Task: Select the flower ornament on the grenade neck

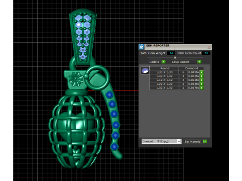Action: coord(76,79)
